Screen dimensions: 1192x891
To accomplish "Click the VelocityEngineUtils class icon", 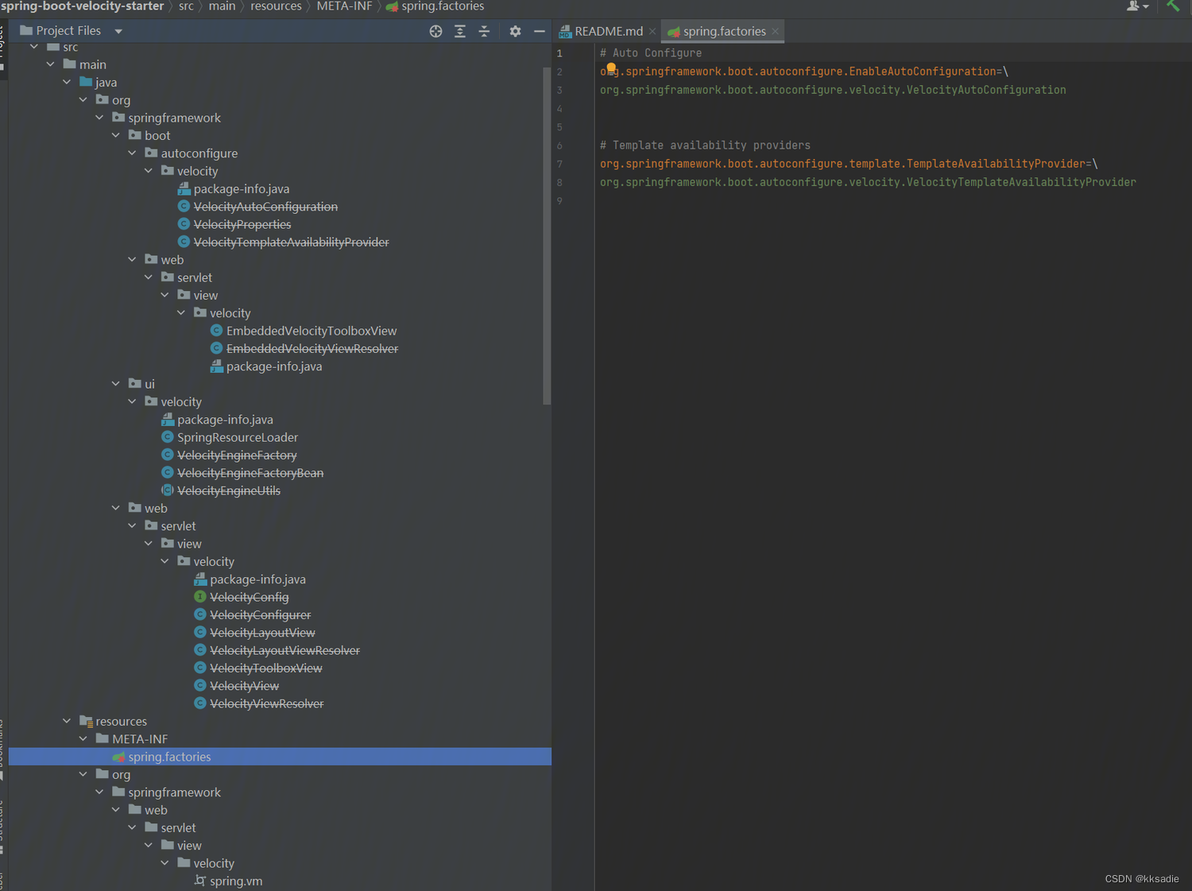I will click(167, 490).
